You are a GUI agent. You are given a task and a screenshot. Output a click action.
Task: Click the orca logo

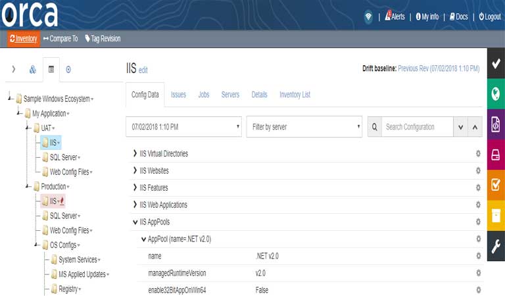(x=30, y=14)
